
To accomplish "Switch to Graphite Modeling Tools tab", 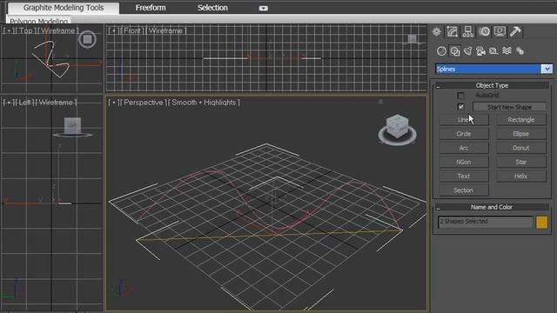I will 64,8.
